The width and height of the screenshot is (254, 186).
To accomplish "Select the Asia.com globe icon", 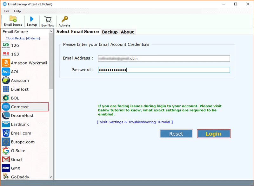I will point(6,80).
